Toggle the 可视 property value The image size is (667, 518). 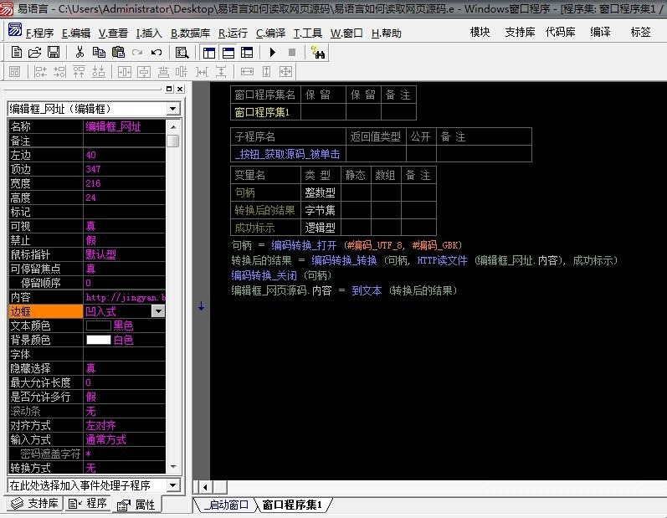[x=124, y=226]
